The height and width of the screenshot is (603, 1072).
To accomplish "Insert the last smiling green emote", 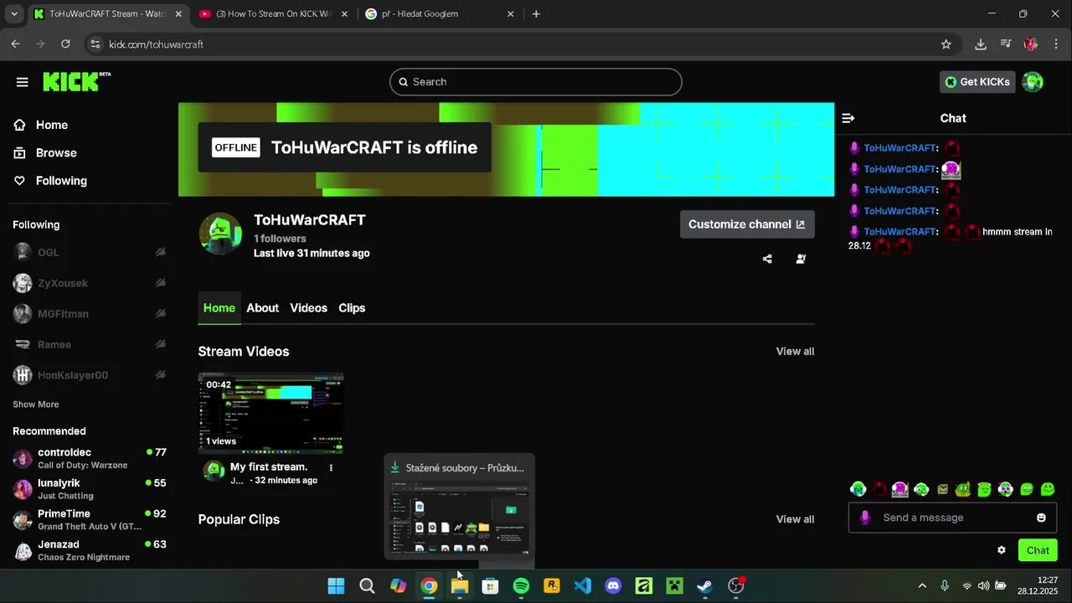I will (1047, 489).
